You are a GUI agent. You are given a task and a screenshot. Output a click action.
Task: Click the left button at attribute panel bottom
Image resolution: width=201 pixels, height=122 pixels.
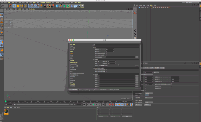(x=138, y=105)
